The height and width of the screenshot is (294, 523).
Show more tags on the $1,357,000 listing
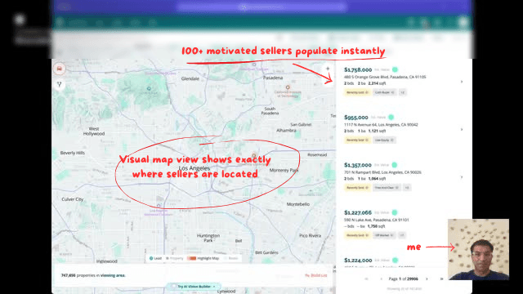407,188
